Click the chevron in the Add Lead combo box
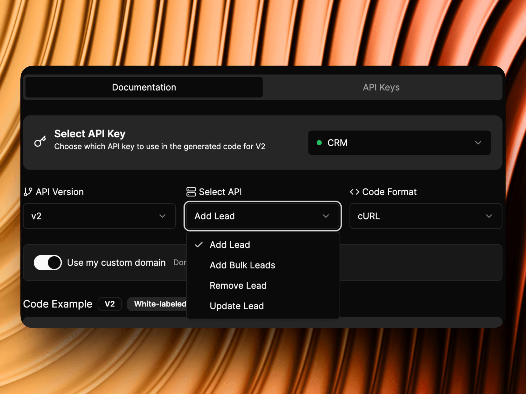 (326, 216)
